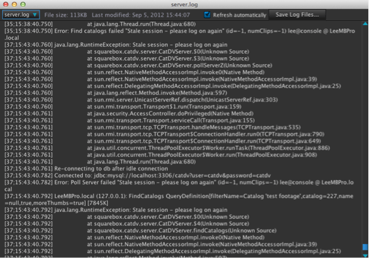Click the 'ThreadPoolExecutor$Worker.runTask' stack trace line
Screen dimensions: 369x258
(167, 148)
